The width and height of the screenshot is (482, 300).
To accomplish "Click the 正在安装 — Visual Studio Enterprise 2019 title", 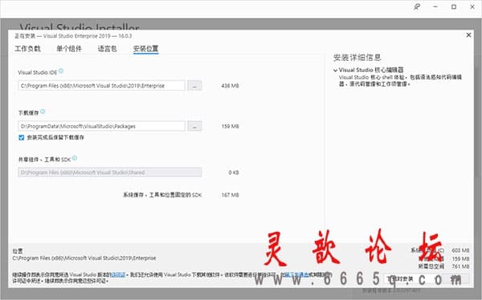I will point(73,36).
